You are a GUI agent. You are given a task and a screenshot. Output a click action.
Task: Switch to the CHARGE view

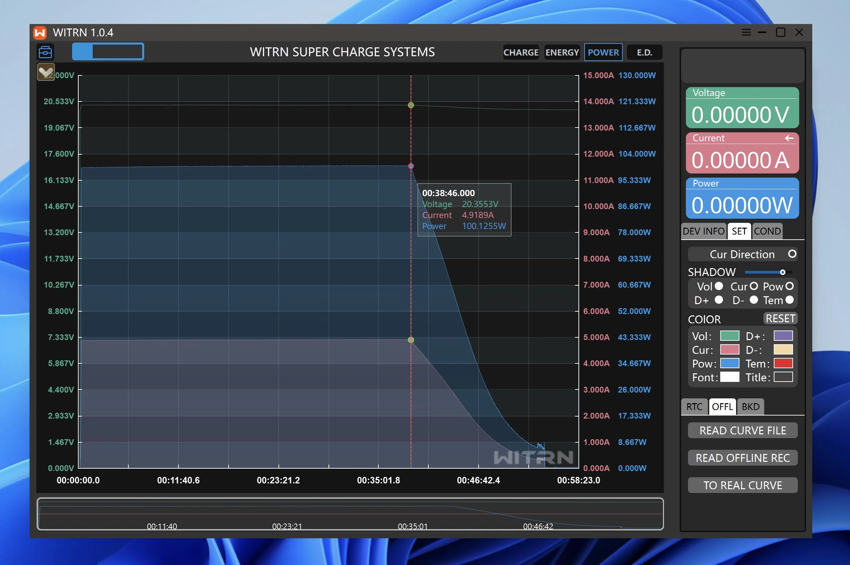coord(520,52)
